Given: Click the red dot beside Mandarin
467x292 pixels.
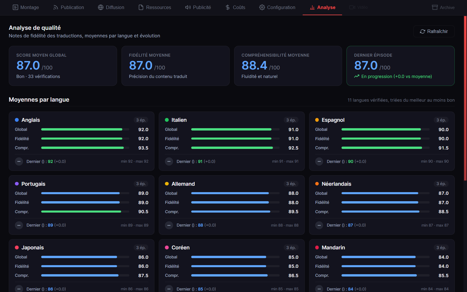Looking at the screenshot, I should [x=317, y=248].
